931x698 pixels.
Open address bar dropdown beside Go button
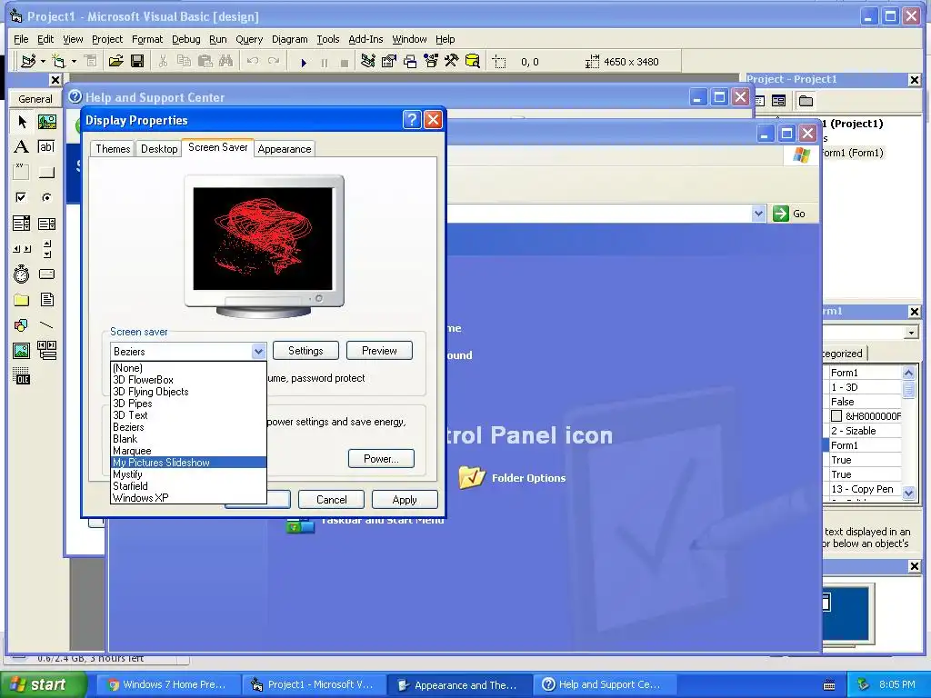tap(758, 214)
